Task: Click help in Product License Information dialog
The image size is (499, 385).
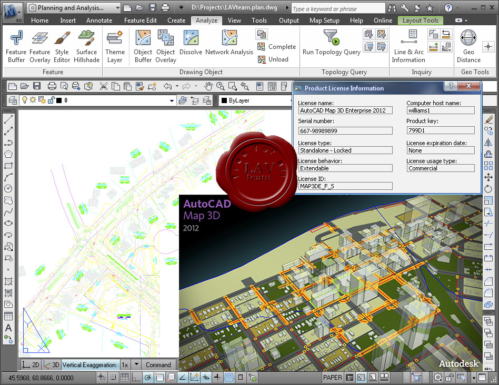Action: (451, 86)
